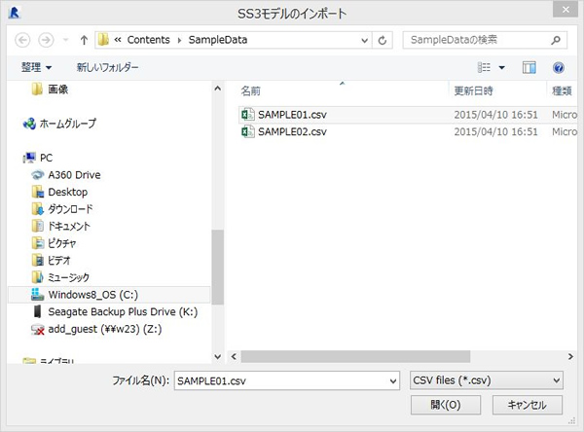This screenshot has height=432, width=584.
Task: Click the Seagate drive icon
Action: [x=38, y=311]
